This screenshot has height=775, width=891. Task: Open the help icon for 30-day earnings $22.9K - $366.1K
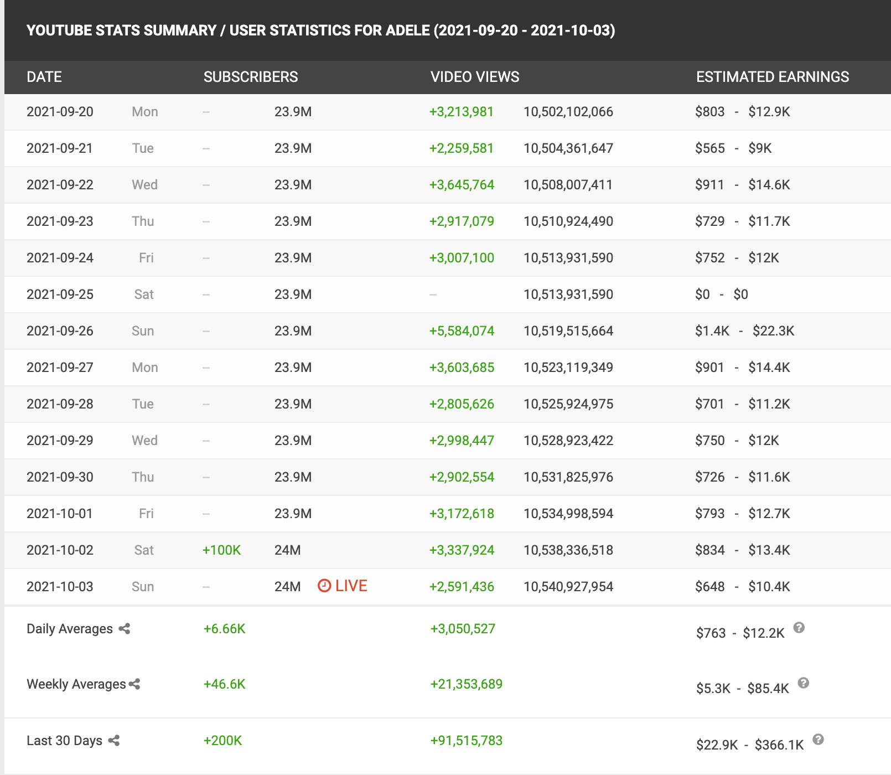[x=819, y=739]
